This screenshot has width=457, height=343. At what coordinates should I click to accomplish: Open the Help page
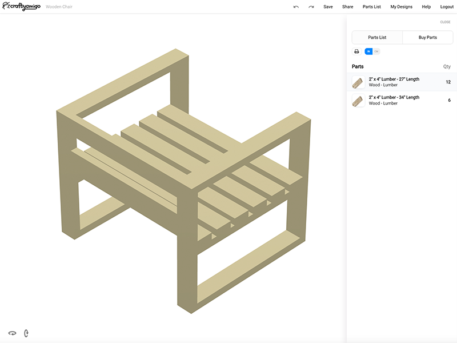[x=426, y=7]
